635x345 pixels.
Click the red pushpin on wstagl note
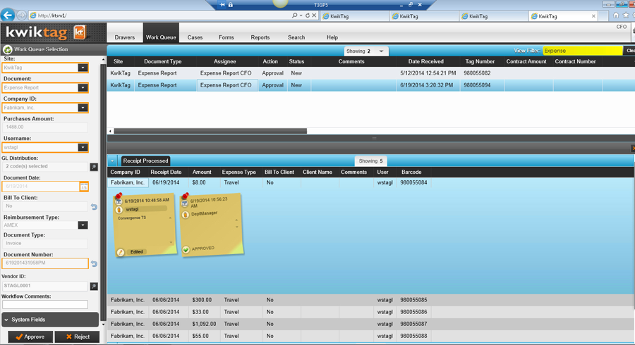tap(119, 196)
